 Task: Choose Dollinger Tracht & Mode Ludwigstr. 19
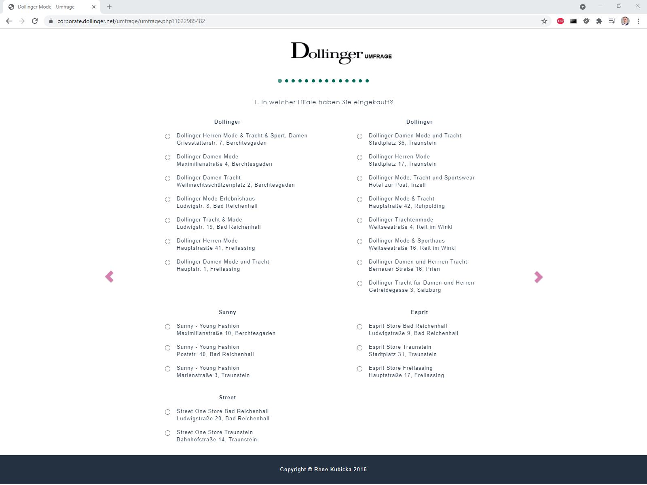point(167,221)
